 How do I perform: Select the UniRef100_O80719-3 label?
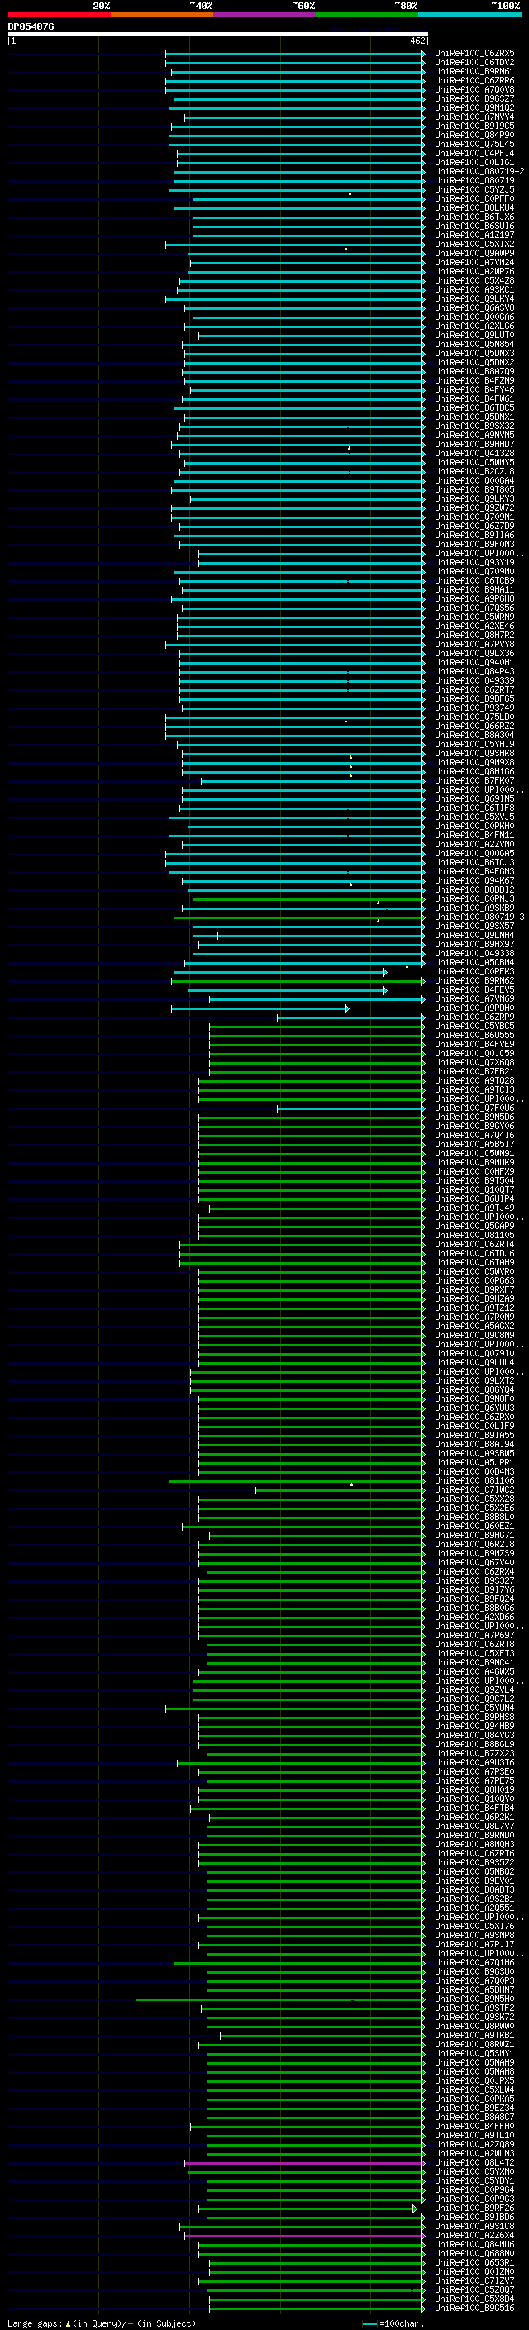[x=479, y=917]
